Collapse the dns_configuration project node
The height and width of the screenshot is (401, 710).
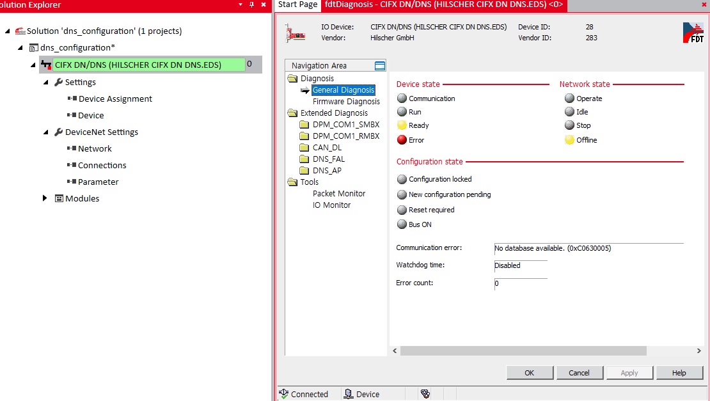pos(20,47)
